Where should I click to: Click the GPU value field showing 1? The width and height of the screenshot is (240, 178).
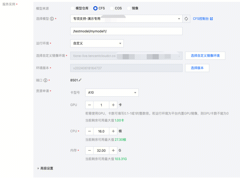(x=101, y=105)
